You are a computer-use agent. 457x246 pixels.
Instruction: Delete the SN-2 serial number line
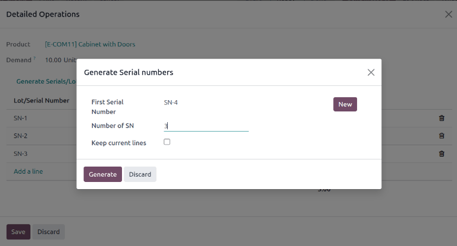[442, 136]
